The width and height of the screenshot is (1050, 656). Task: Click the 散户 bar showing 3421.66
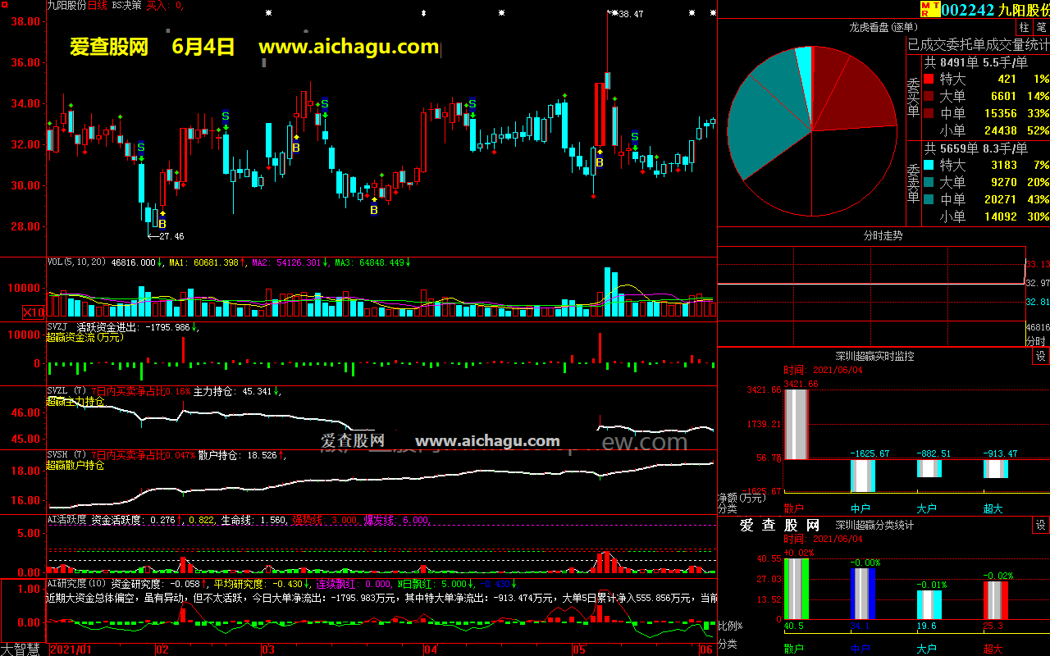click(797, 424)
